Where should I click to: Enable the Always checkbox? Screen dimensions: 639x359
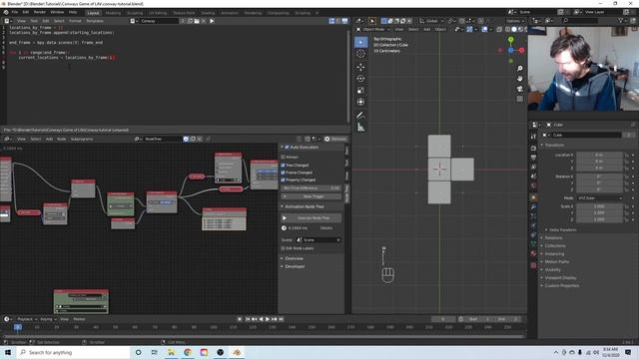(283, 157)
